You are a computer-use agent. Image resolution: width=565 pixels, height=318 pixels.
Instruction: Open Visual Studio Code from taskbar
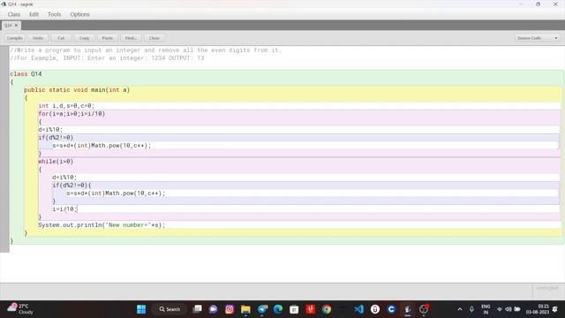[x=359, y=309]
